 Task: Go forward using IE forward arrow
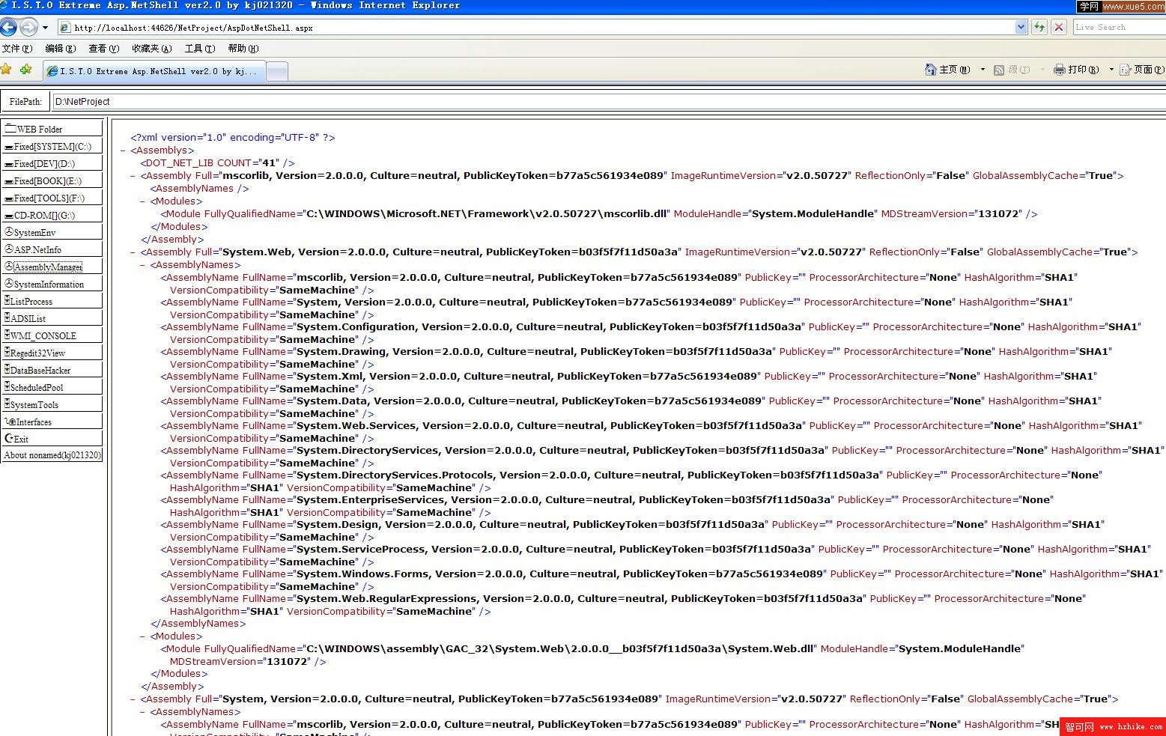coord(28,28)
